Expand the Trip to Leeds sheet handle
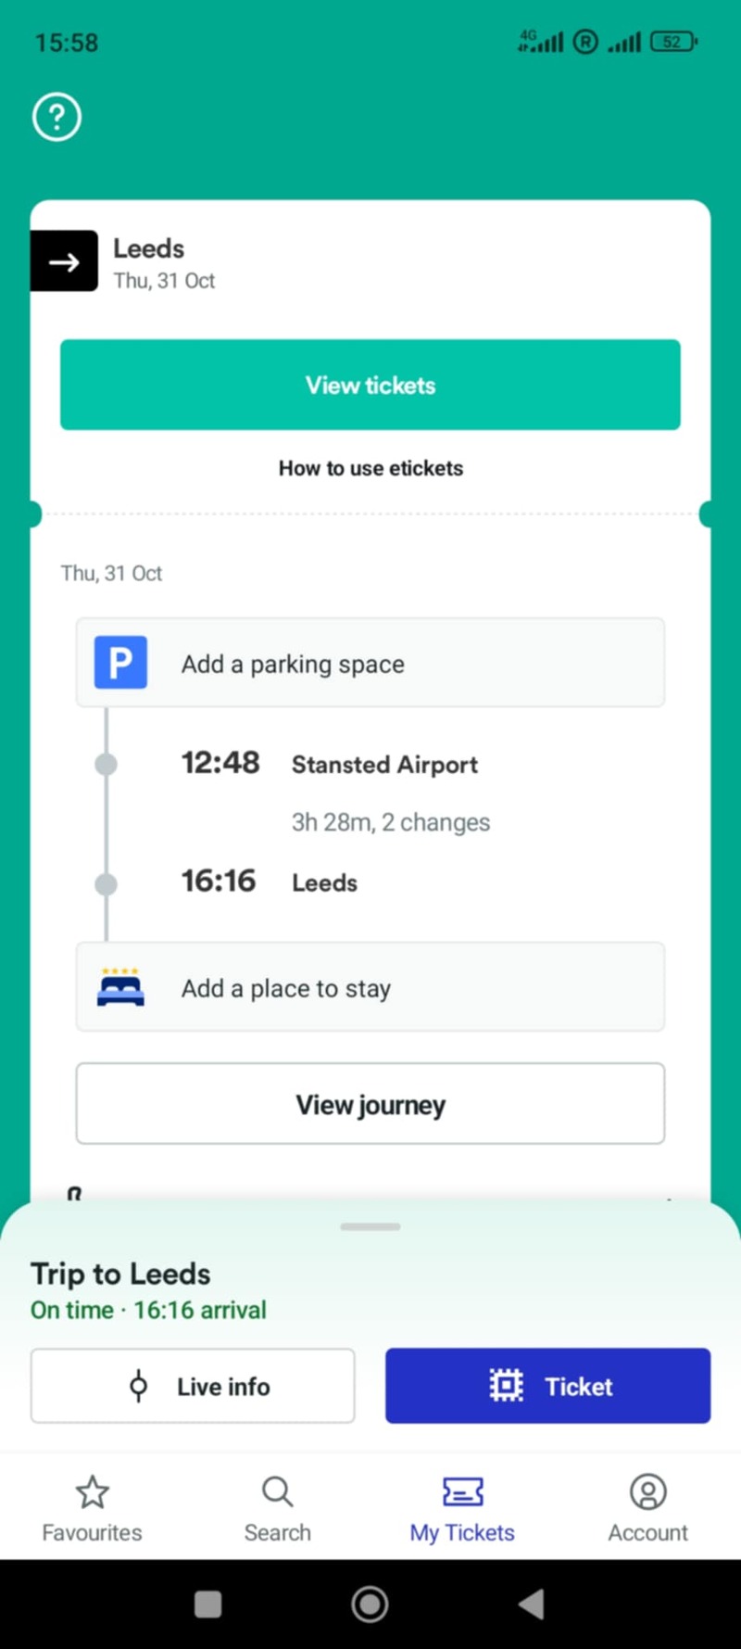 (x=370, y=1226)
